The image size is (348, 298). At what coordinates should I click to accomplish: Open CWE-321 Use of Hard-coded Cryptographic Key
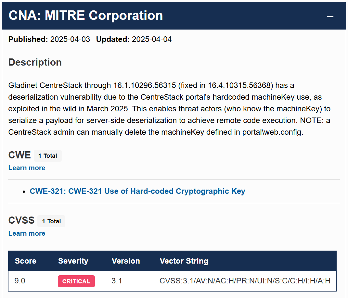(137, 191)
